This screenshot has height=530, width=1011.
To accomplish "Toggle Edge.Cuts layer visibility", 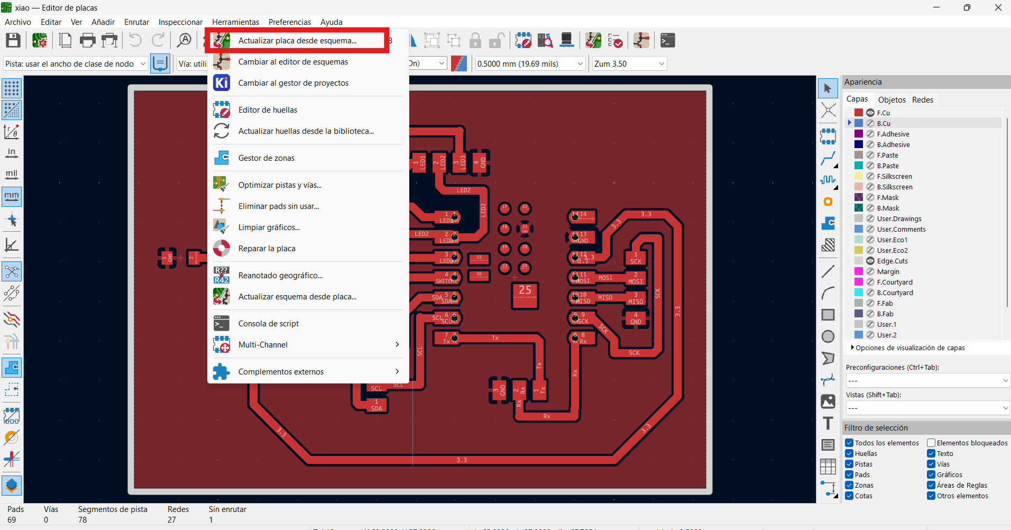I will click(x=870, y=261).
